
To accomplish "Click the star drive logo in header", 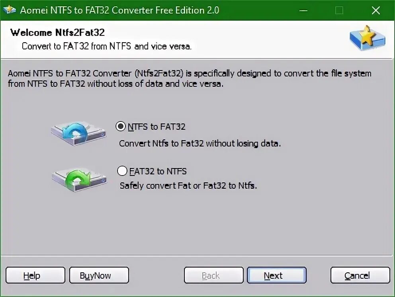I will click(x=367, y=38).
